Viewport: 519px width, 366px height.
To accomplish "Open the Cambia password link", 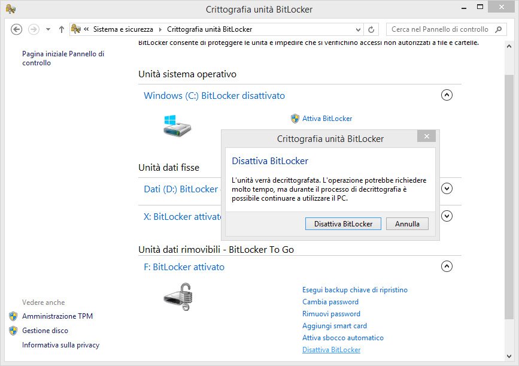I will coord(330,302).
